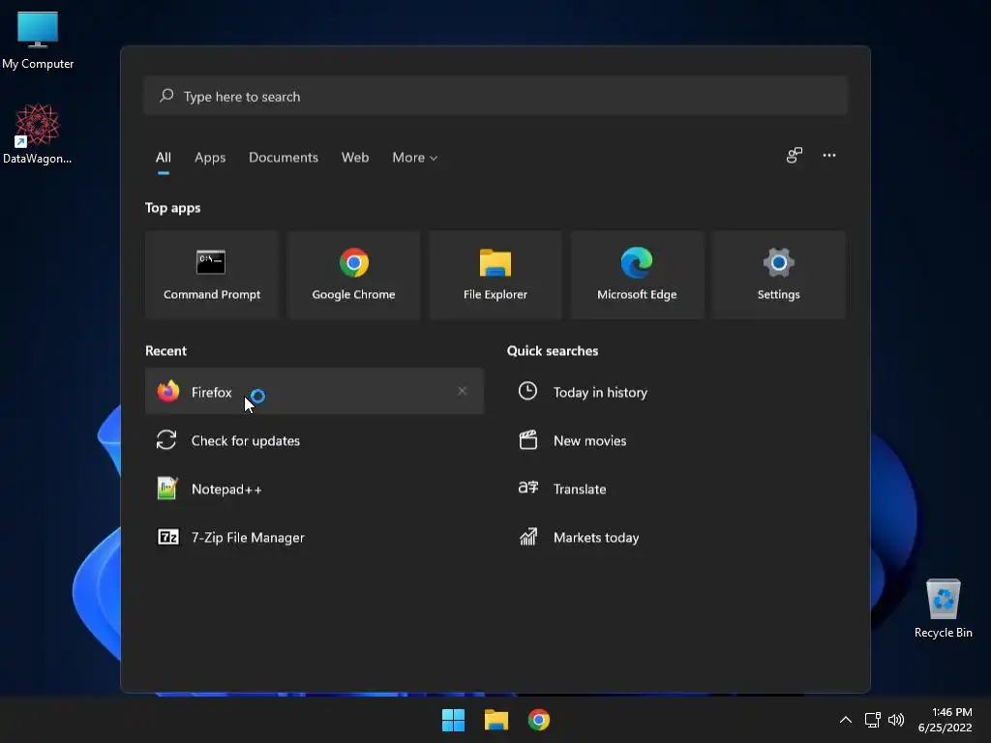Launch Microsoft Edge from Top apps
Screen dimensions: 991x743
tap(637, 275)
